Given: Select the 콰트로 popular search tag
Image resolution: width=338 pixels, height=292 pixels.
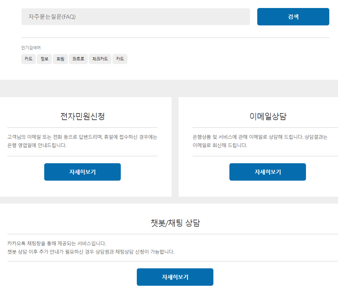Looking at the screenshot, I should (x=78, y=59).
